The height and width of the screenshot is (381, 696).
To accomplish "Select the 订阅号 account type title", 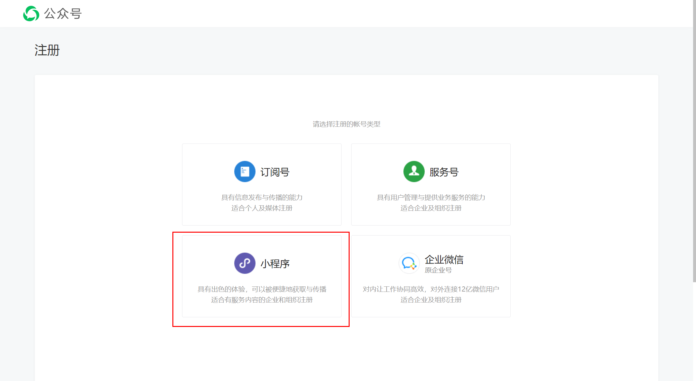I will (275, 172).
